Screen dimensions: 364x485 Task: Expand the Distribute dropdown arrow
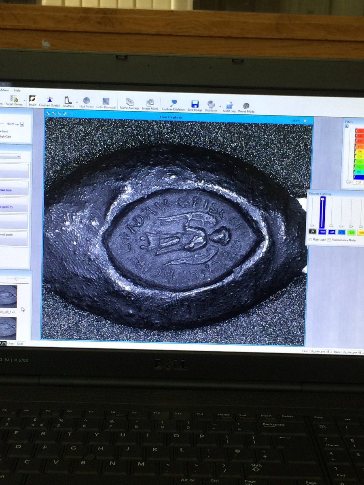220,107
